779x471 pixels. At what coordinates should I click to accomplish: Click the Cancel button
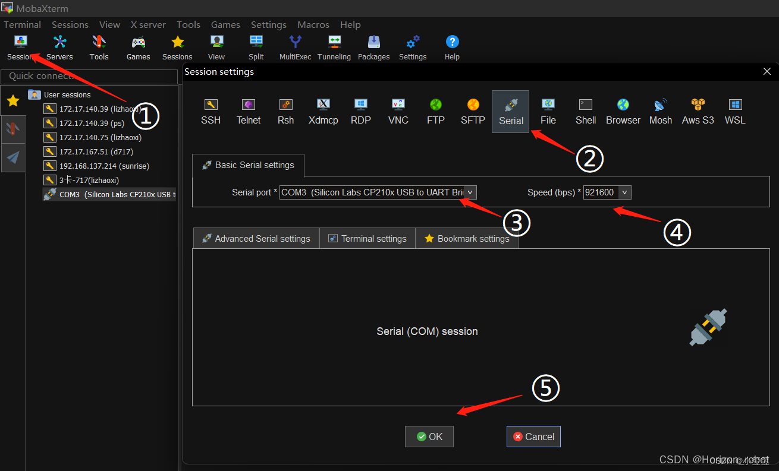[533, 437]
